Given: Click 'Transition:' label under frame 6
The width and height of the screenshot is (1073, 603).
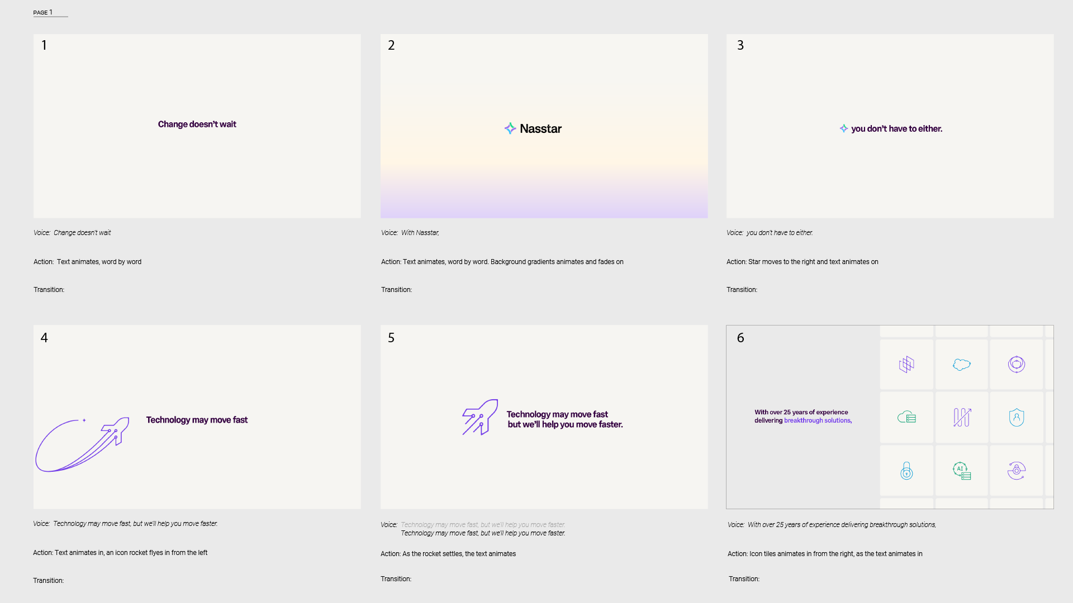Looking at the screenshot, I should tap(744, 579).
